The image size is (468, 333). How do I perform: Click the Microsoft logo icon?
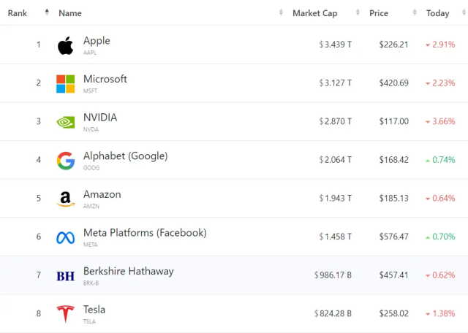coord(66,84)
